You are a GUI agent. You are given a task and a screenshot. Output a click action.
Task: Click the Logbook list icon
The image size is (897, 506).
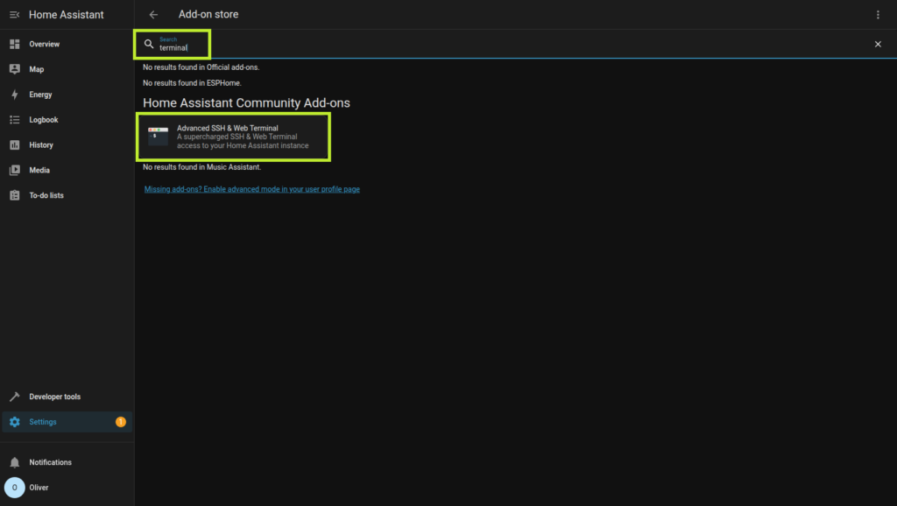coord(15,119)
